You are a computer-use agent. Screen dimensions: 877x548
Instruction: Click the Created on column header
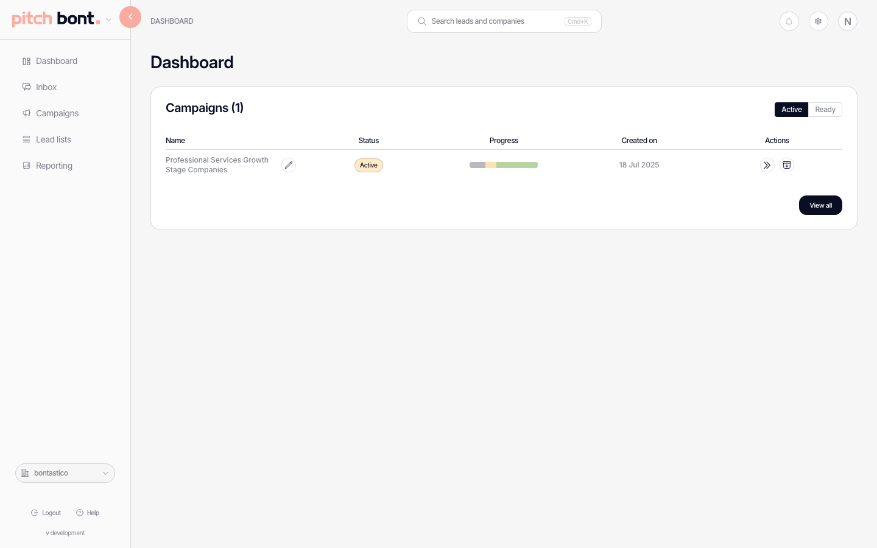point(639,141)
